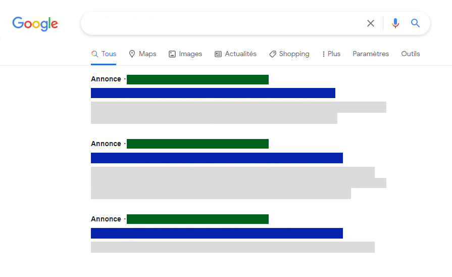Open the first ad's blue title link
Image resolution: width=452 pixels, height=277 pixels.
(213, 93)
